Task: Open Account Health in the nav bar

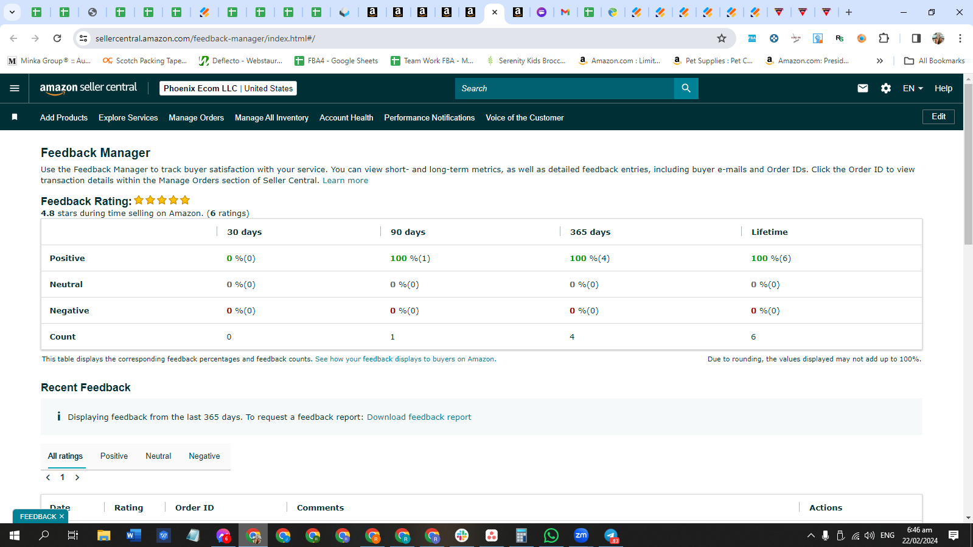Action: tap(346, 117)
